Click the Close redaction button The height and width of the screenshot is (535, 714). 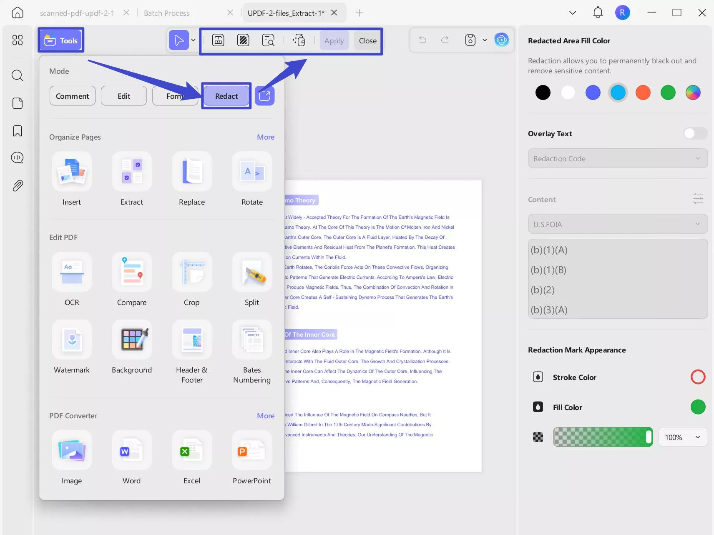click(x=367, y=40)
